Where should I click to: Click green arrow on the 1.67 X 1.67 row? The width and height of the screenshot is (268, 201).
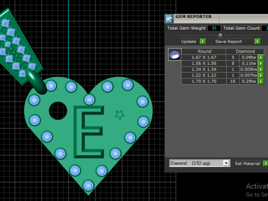point(261,58)
